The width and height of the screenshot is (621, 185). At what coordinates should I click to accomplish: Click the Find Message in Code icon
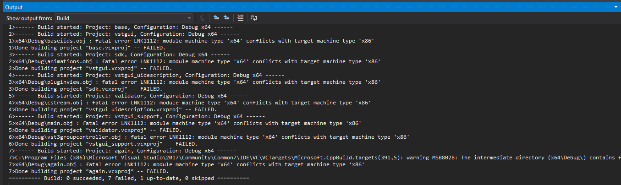(203, 18)
